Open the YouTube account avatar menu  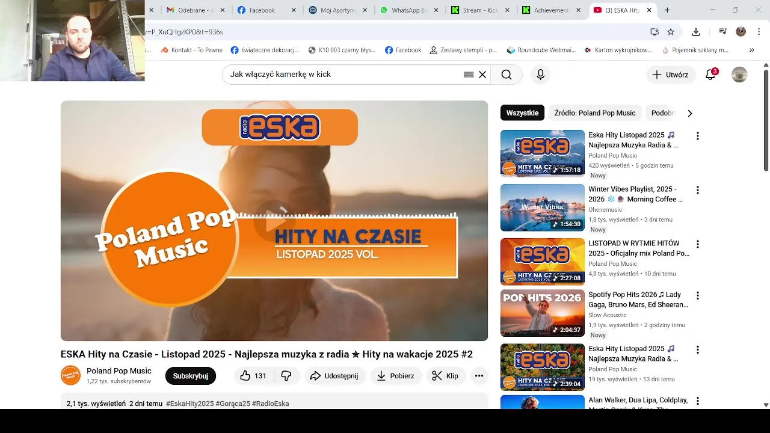coord(739,75)
